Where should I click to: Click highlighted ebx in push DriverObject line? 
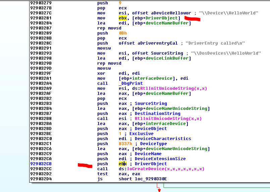pos(122,164)
